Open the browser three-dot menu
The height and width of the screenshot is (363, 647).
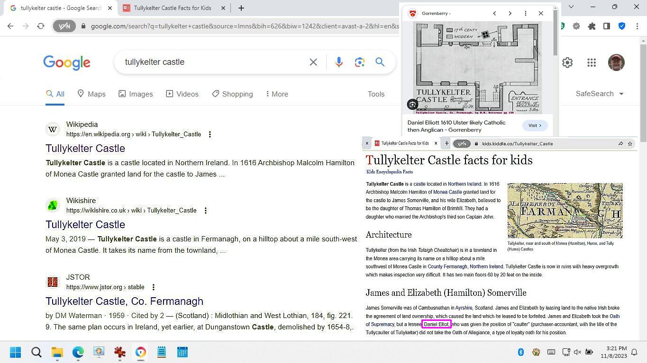(x=637, y=26)
